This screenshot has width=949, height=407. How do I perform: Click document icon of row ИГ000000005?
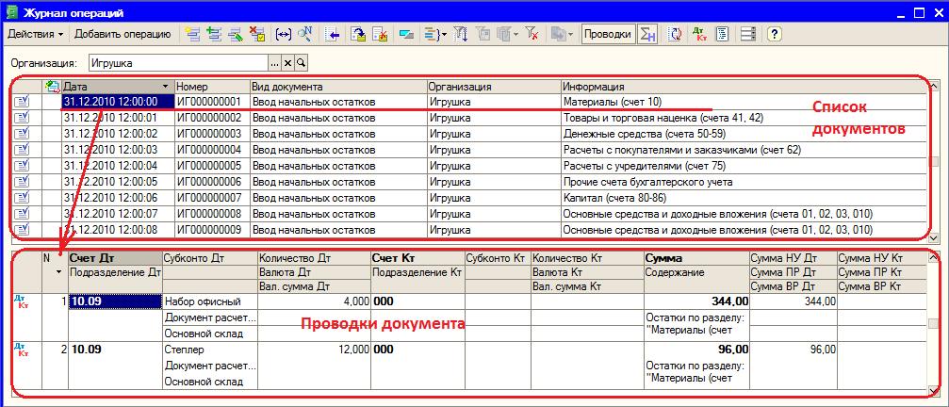21,166
